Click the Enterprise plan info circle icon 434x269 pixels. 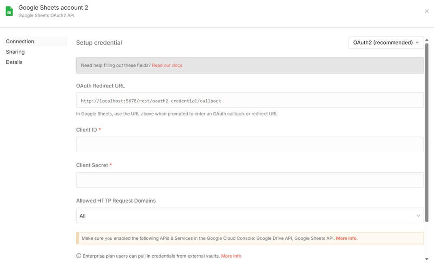[x=79, y=256]
